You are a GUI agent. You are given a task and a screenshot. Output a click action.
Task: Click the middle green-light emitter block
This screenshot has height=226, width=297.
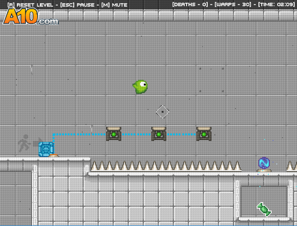(159, 134)
